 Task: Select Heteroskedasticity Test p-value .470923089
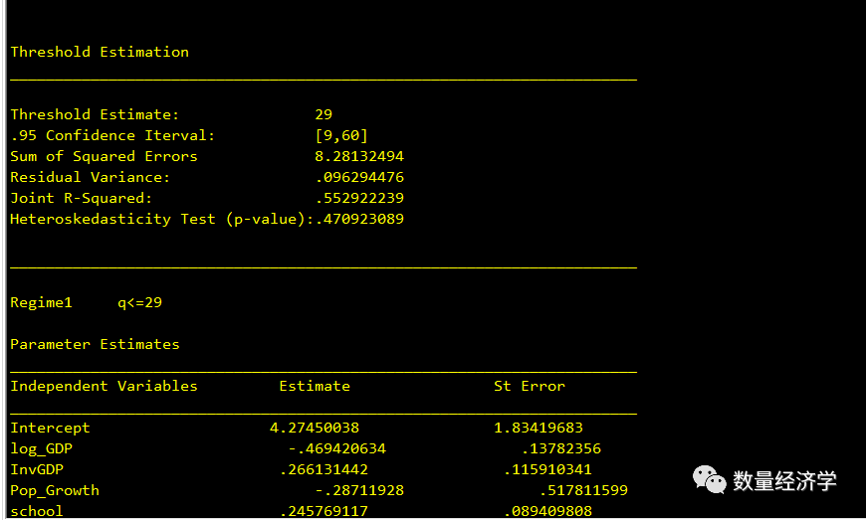[x=359, y=219]
